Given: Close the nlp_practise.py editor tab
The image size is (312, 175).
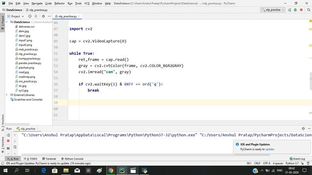Looking at the screenshot, I should click(79, 16).
